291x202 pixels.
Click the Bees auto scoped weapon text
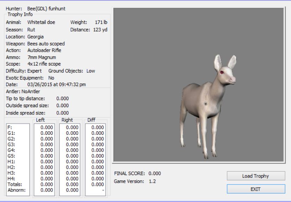click(x=46, y=43)
